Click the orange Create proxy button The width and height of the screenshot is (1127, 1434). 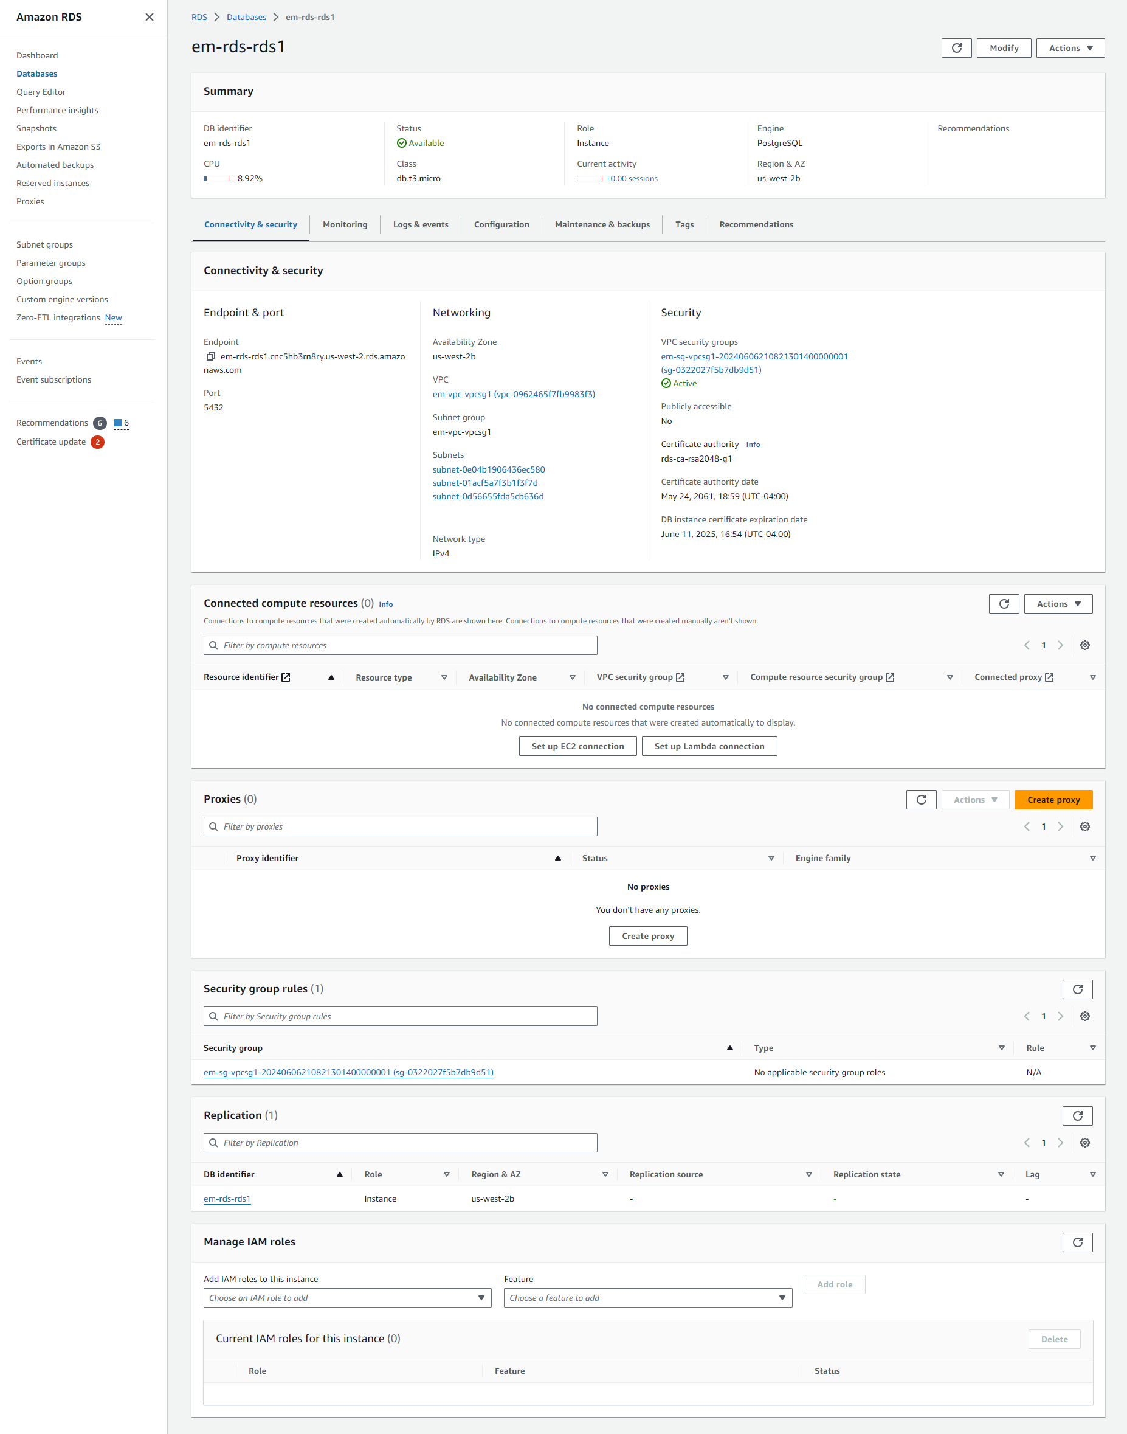click(x=1053, y=800)
